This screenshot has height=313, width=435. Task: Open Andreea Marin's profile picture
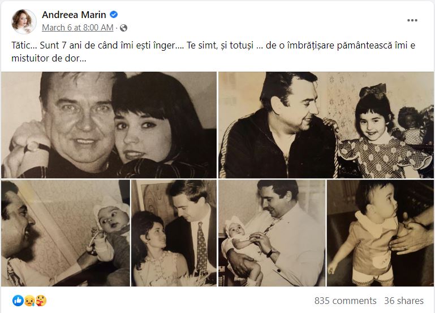[24, 21]
